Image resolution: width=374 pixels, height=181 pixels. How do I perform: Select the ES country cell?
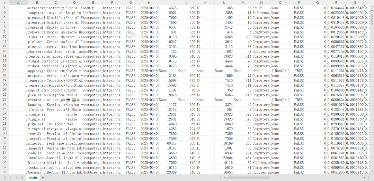[205, 129]
